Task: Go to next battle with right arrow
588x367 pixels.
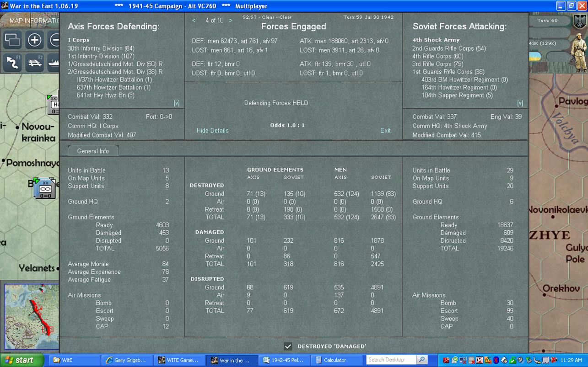Action: 230,21
